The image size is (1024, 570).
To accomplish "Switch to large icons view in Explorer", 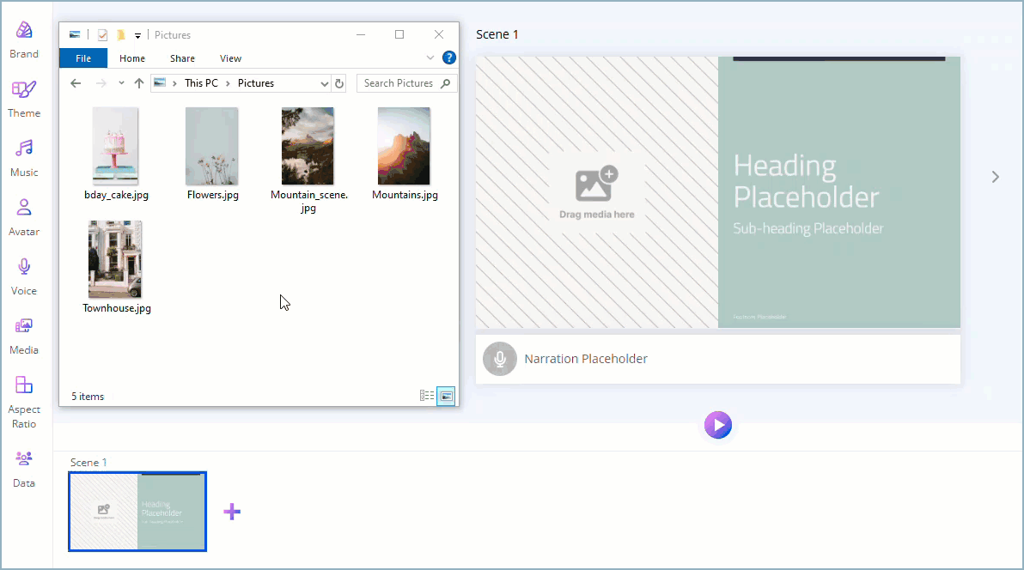I will (x=446, y=396).
